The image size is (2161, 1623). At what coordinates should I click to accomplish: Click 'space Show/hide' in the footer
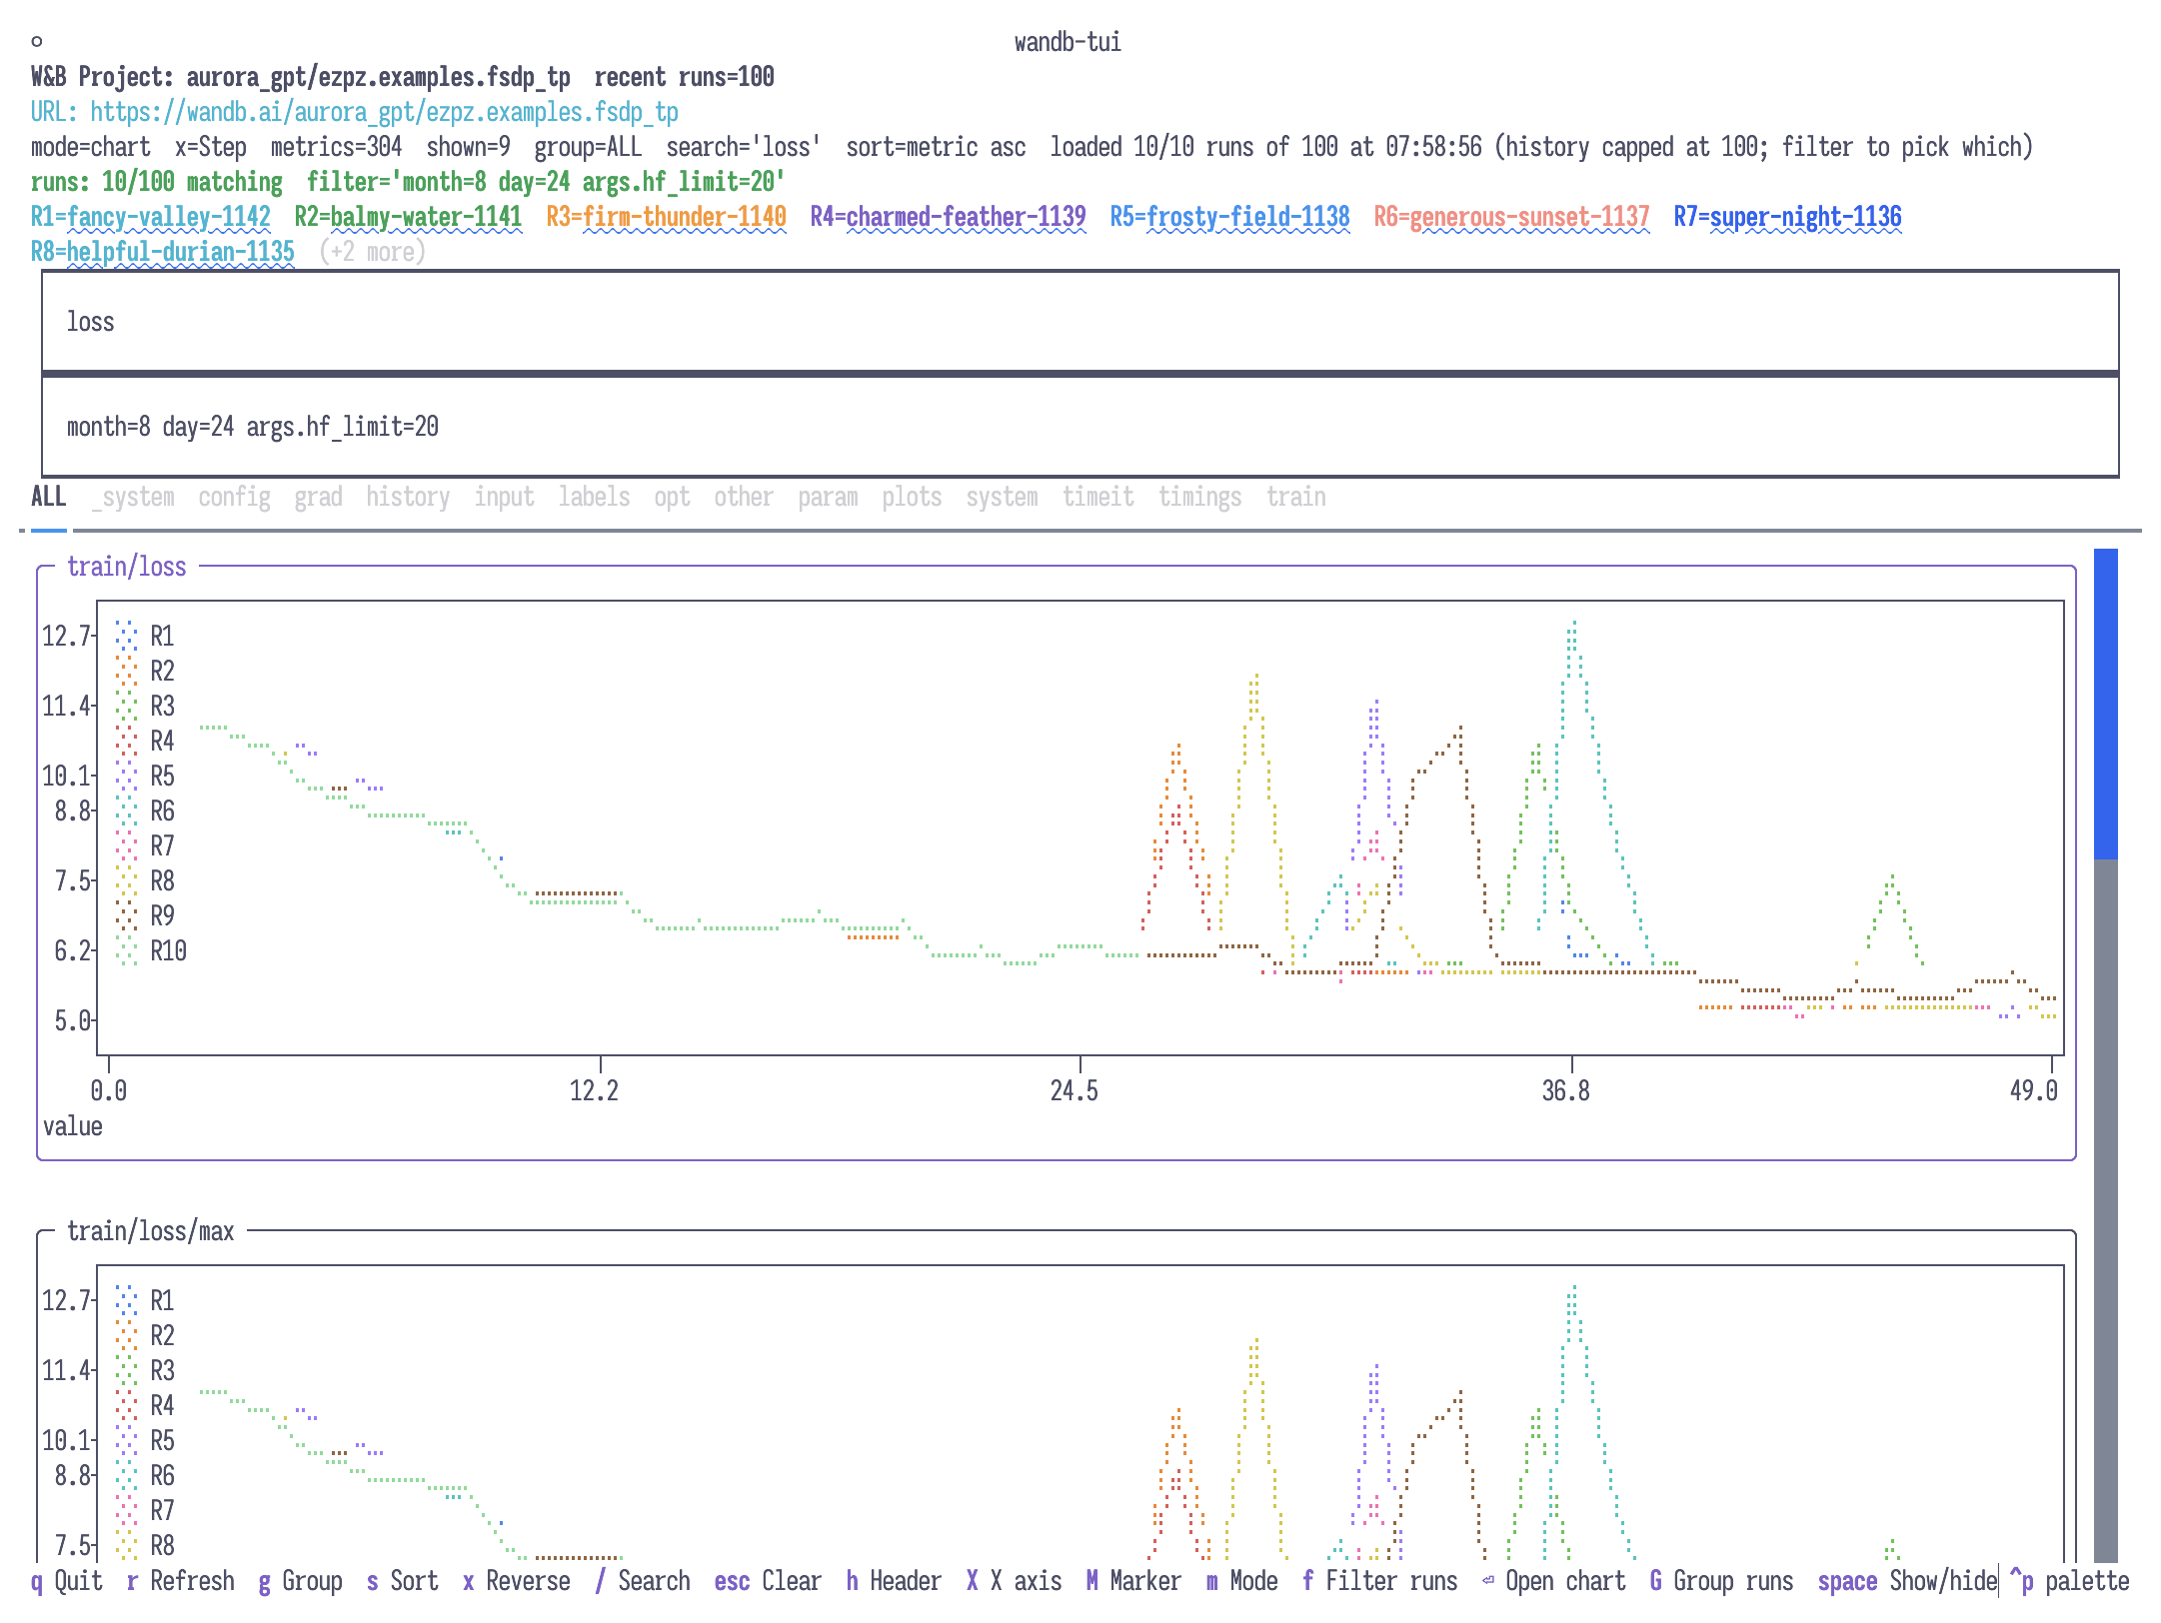click(x=1908, y=1581)
